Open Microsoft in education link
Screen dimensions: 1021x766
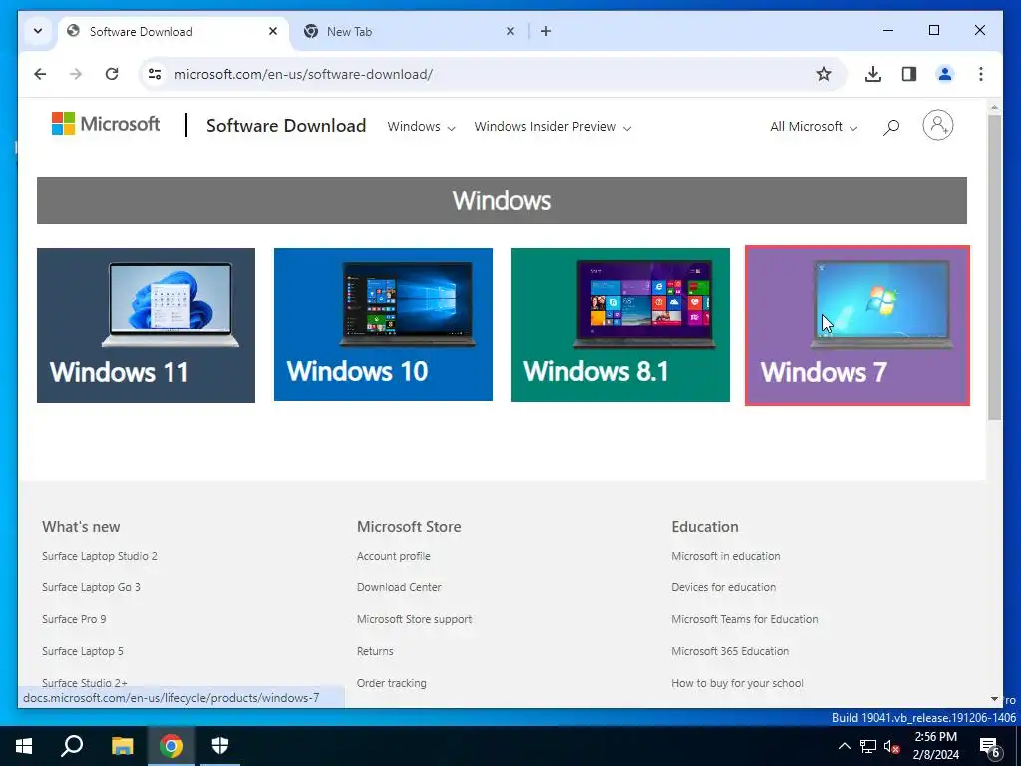pos(726,556)
